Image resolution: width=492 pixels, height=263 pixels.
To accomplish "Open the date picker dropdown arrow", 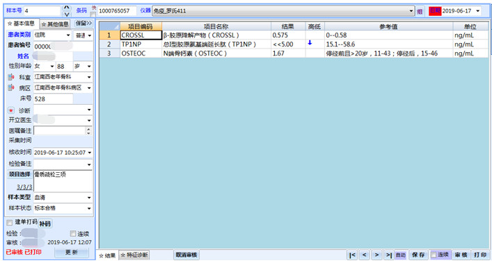I will pyautogui.click(x=478, y=11).
